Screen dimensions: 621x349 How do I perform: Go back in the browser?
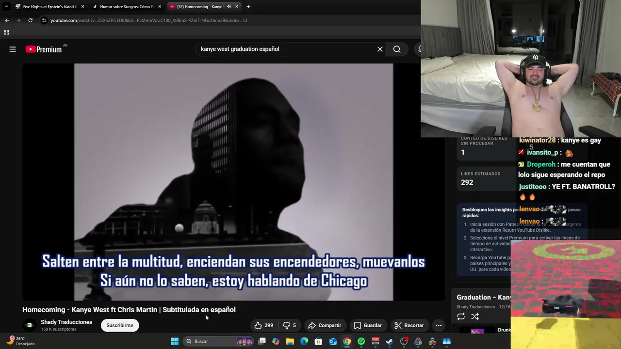[x=7, y=20]
